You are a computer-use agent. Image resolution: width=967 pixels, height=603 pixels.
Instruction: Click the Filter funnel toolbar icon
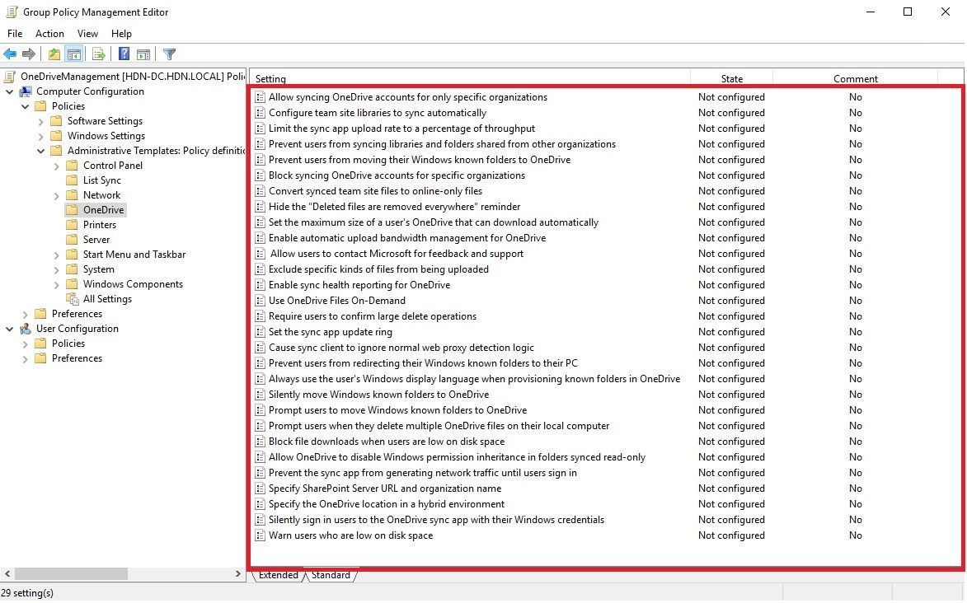(170, 54)
